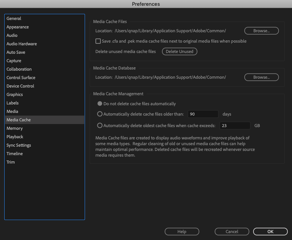Browse for Media Cache Files location

[x=262, y=31]
